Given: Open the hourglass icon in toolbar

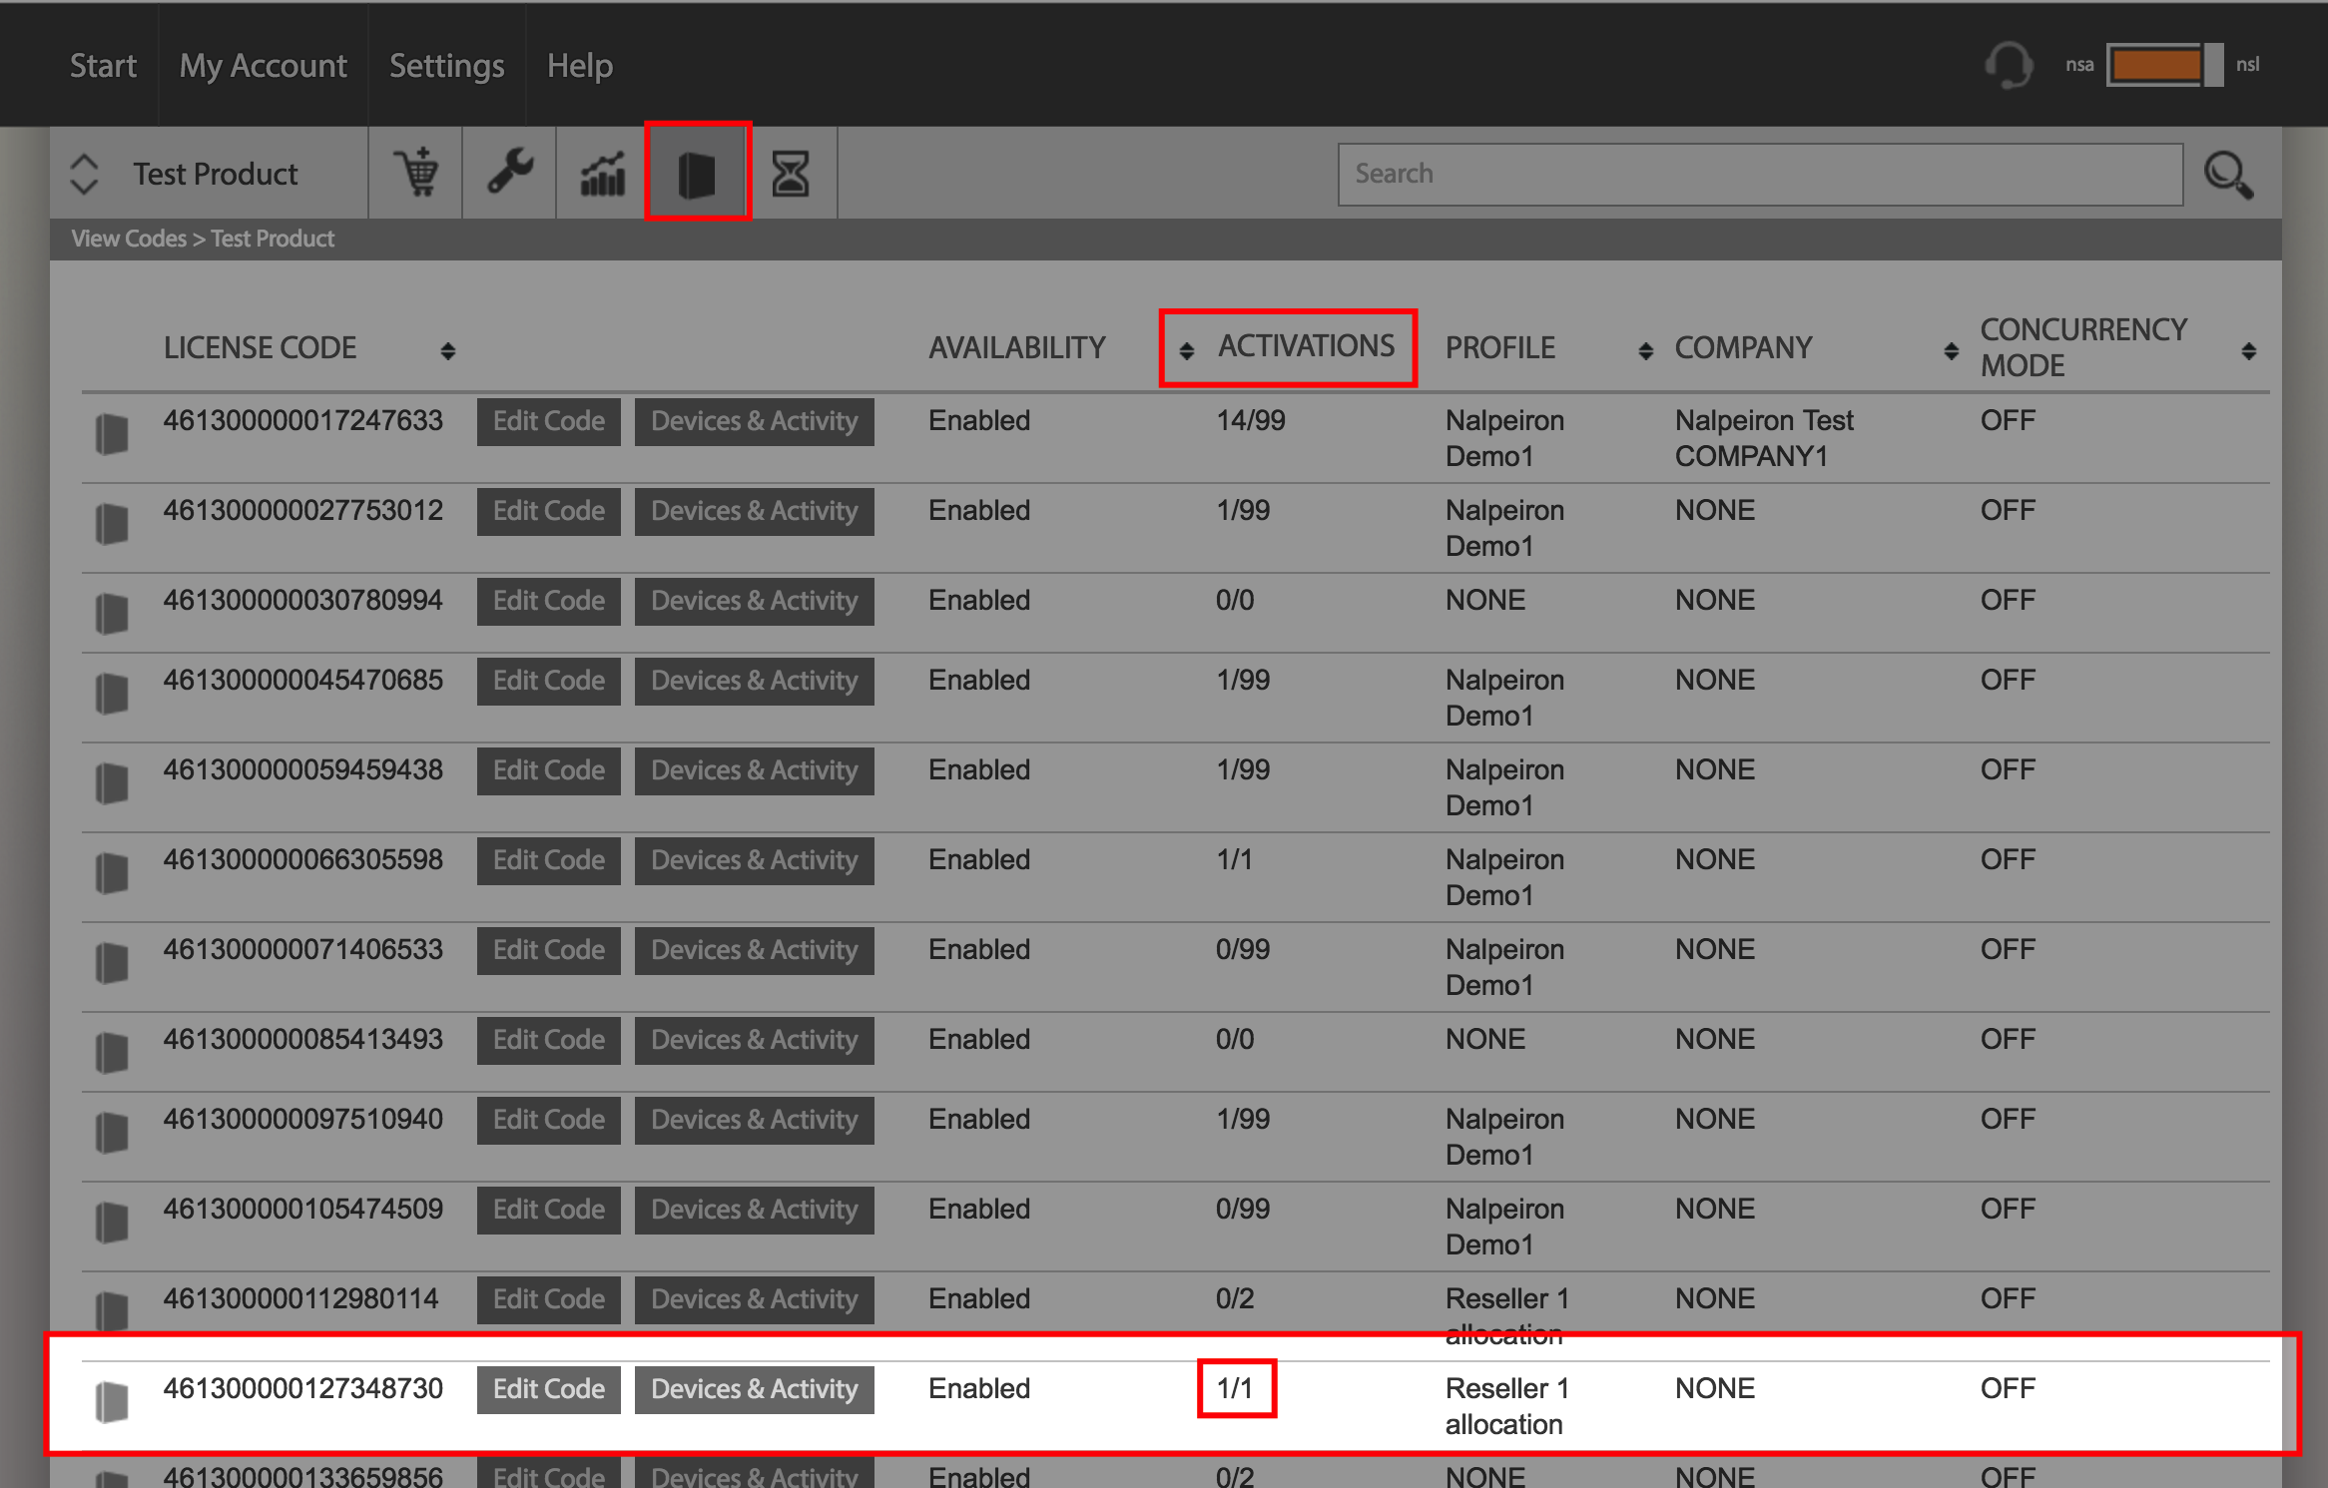Looking at the screenshot, I should pos(790,174).
